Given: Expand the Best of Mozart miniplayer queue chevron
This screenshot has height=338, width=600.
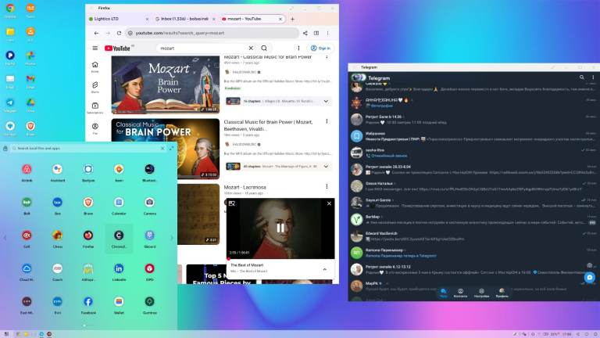Looking at the screenshot, I should click(324, 269).
